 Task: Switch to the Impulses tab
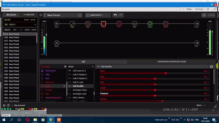[29, 15]
